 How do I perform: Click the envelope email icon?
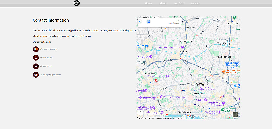[36, 75]
